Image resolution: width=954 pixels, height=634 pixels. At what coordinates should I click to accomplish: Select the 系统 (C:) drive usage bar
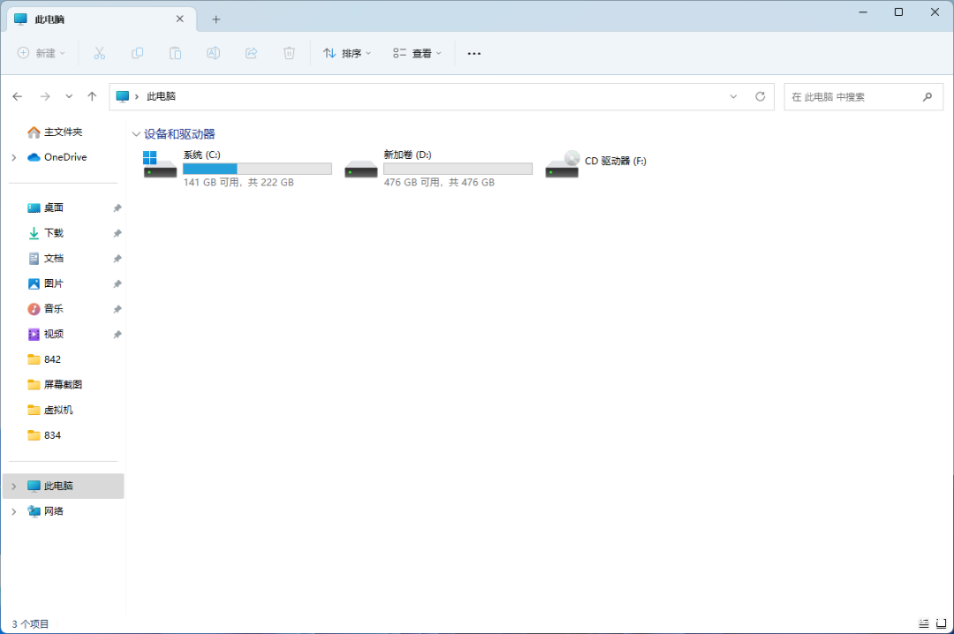[257, 169]
